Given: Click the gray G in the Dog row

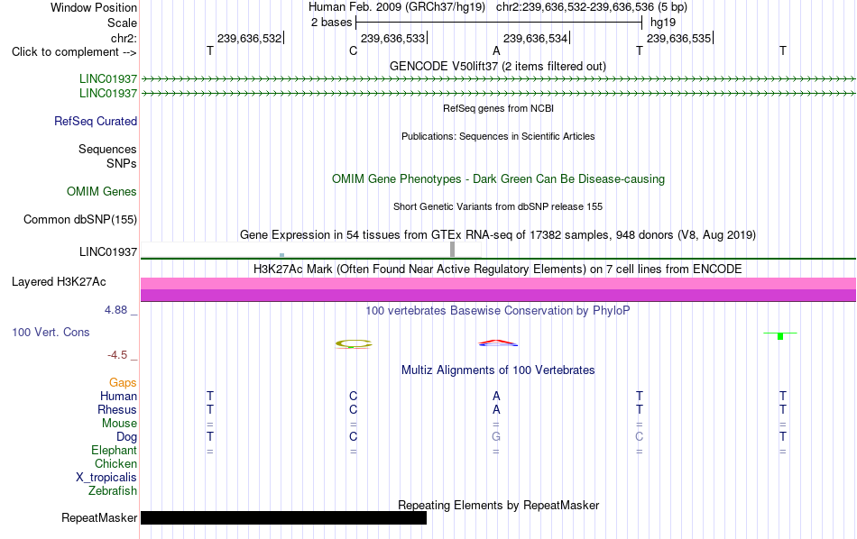Looking at the screenshot, I should [496, 437].
